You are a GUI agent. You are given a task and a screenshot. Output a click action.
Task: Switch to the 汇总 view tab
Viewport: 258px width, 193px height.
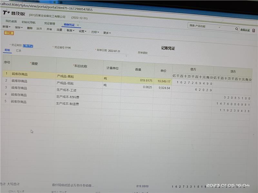(x=19, y=51)
